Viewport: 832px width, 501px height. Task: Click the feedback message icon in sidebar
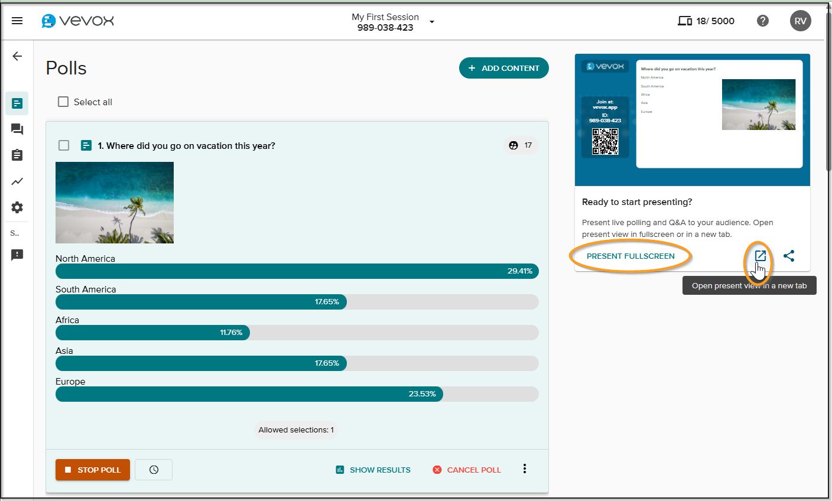(x=17, y=255)
